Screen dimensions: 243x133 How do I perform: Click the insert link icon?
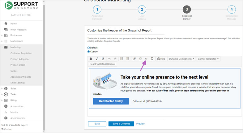[x=134, y=59]
